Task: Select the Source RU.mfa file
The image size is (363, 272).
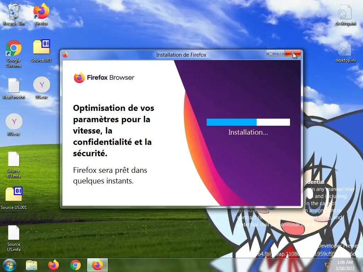Action: pyautogui.click(x=14, y=165)
